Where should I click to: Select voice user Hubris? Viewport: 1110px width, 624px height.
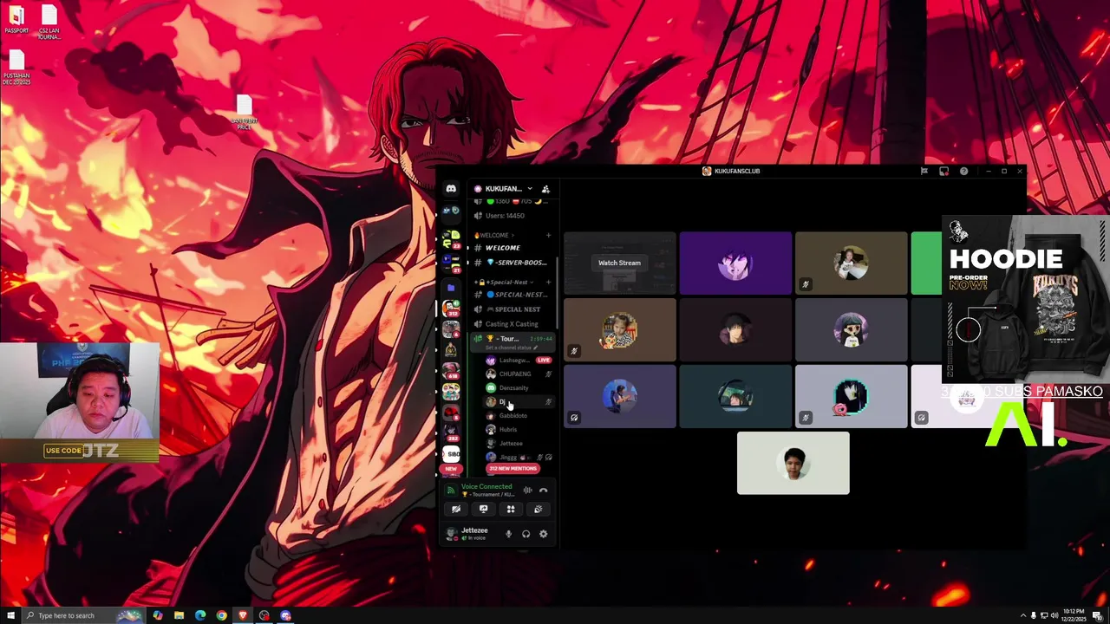(x=519, y=429)
